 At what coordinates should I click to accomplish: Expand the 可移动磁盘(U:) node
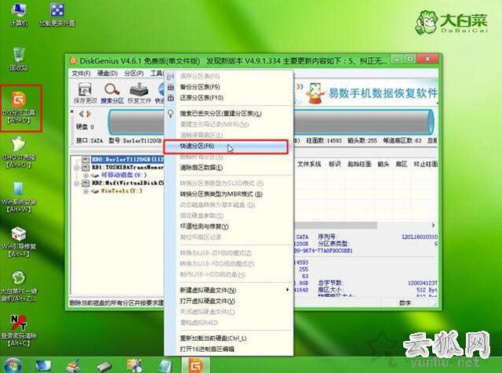[x=85, y=176]
